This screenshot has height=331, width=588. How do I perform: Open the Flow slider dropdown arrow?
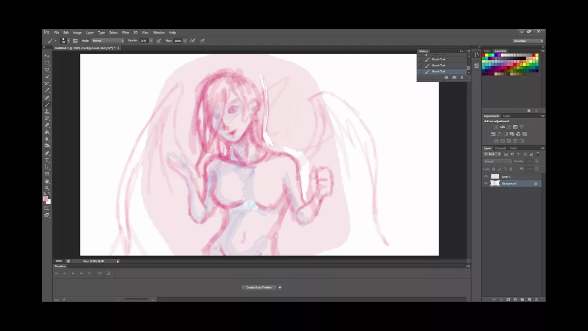[185, 40]
